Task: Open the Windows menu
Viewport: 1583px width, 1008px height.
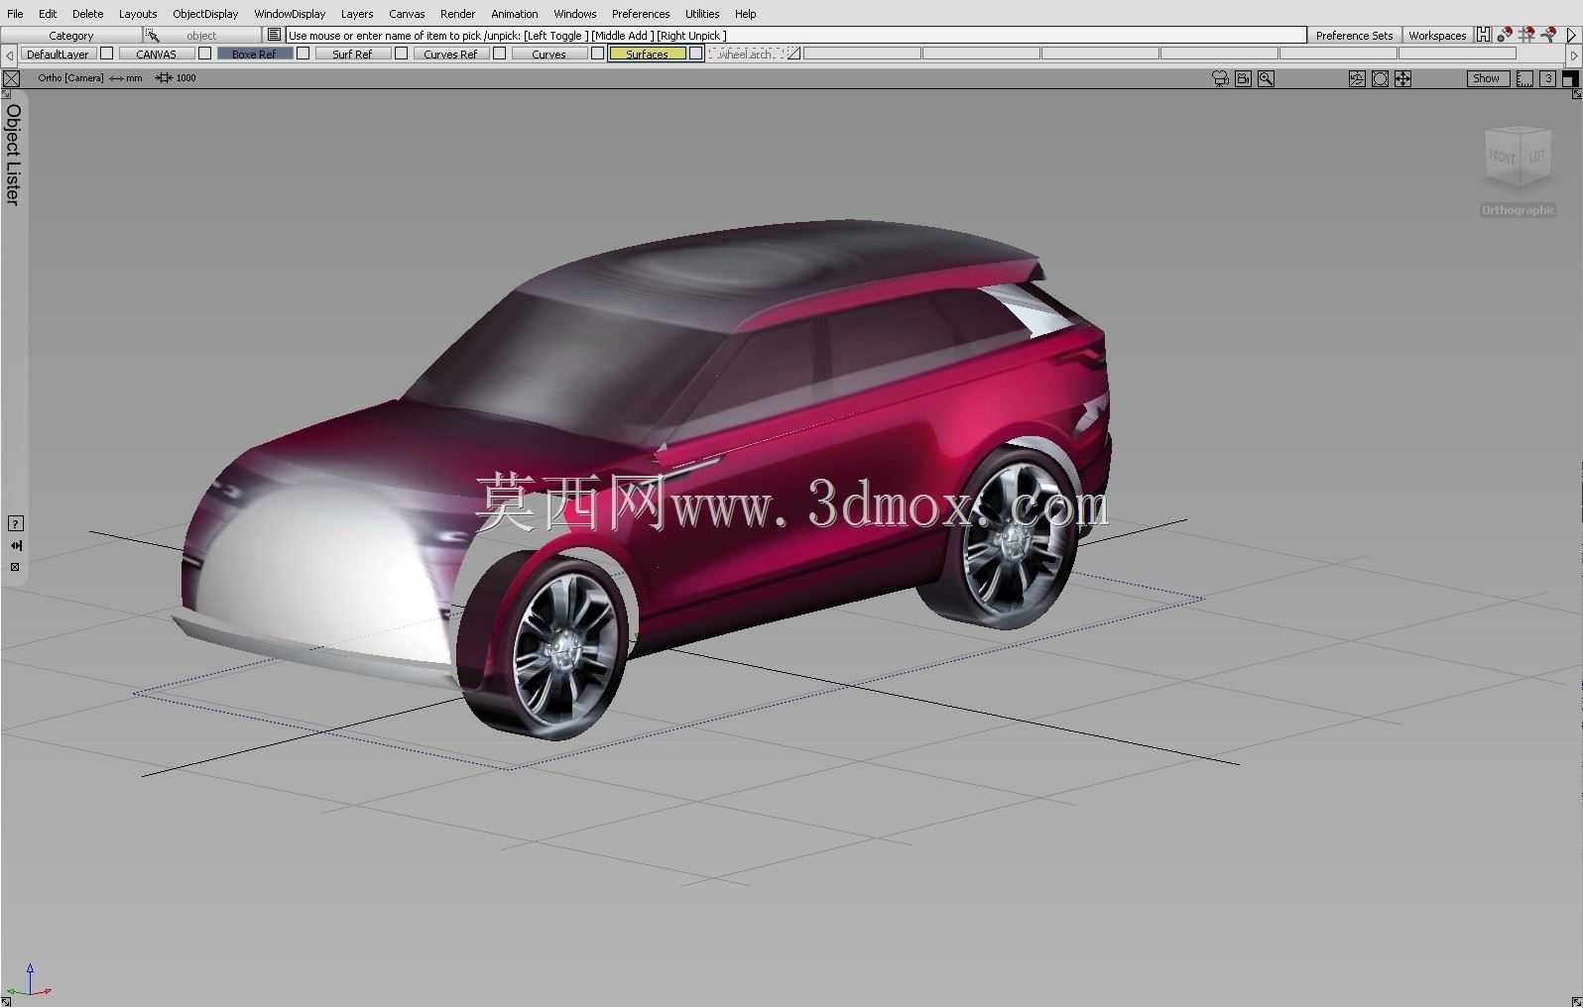Action: coord(575,14)
